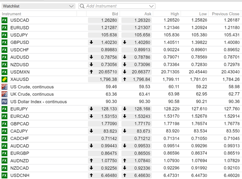Click the CFD icon beside US Crude
The height and width of the screenshot is (179, 242).
click(5, 87)
